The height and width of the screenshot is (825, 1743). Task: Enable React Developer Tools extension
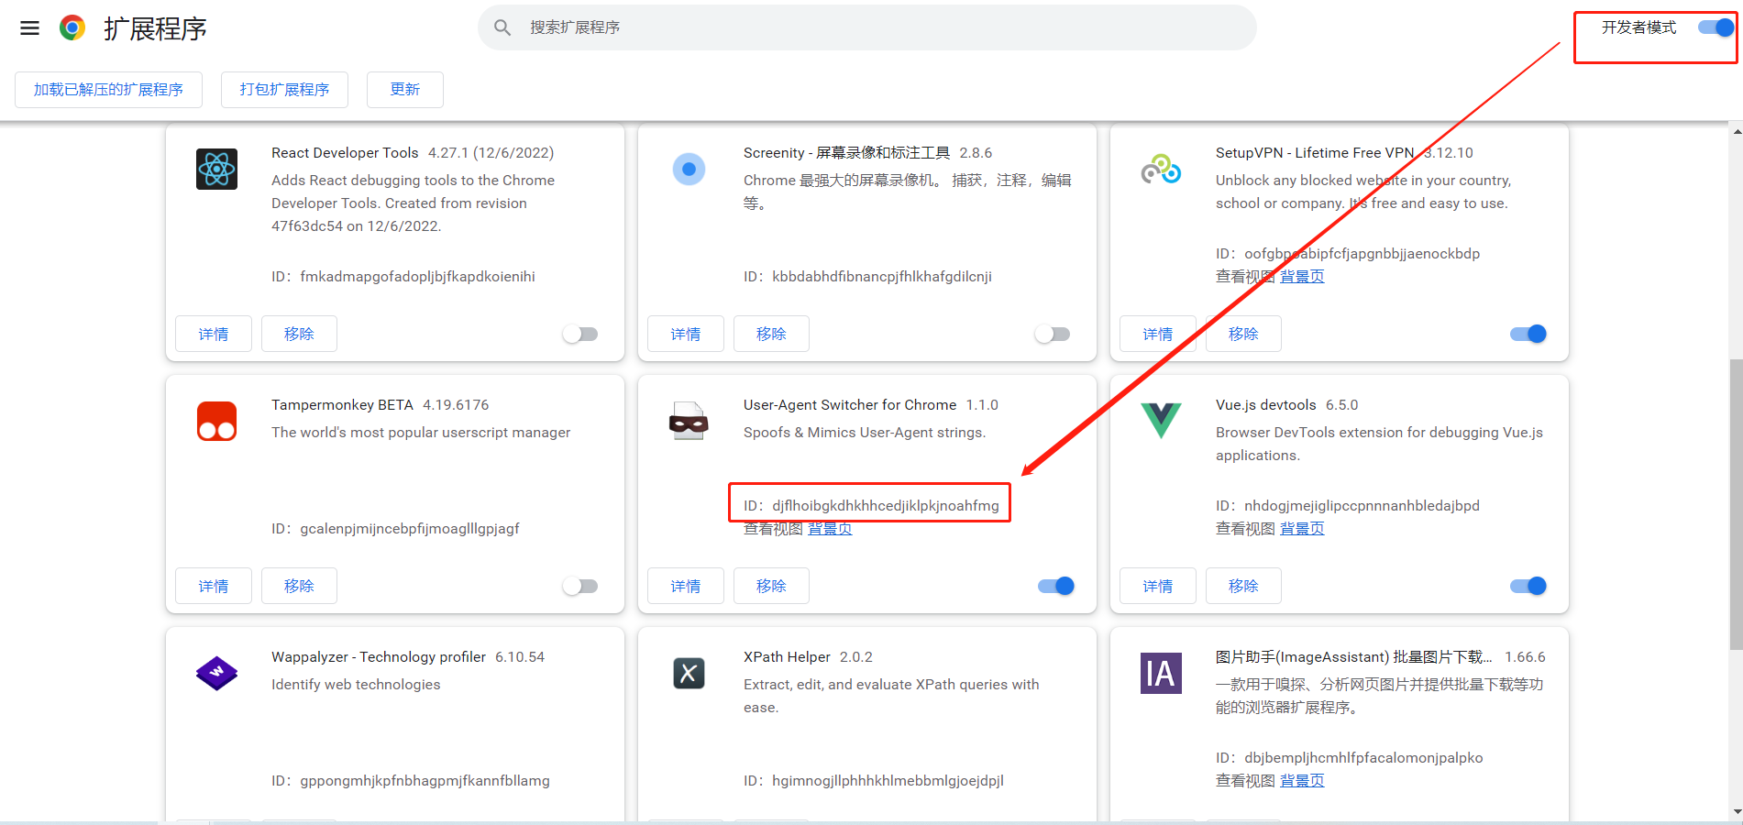click(580, 334)
